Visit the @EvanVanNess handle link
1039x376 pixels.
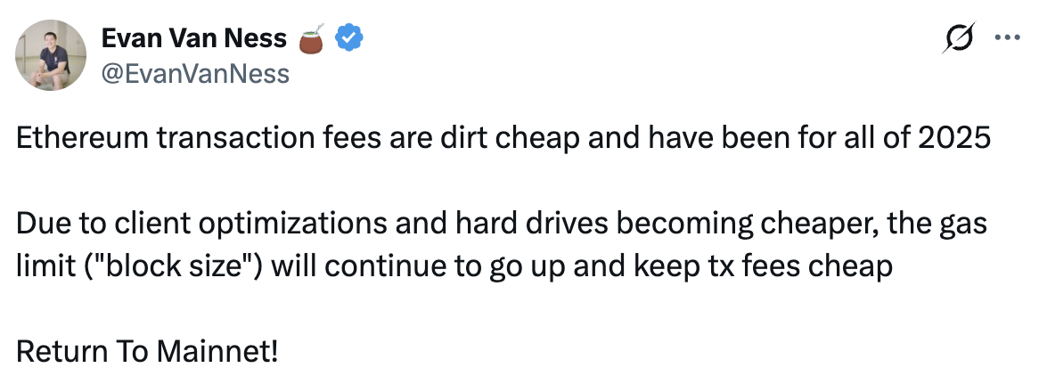196,73
